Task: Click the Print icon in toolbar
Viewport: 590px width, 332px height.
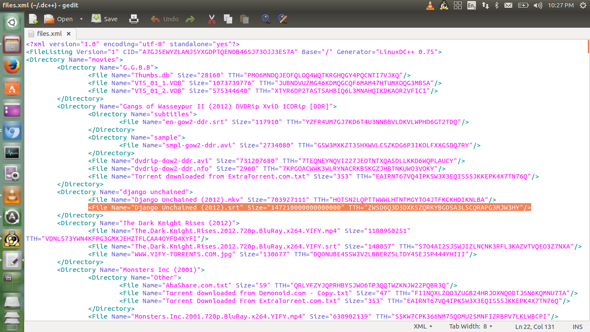Action: (134, 19)
